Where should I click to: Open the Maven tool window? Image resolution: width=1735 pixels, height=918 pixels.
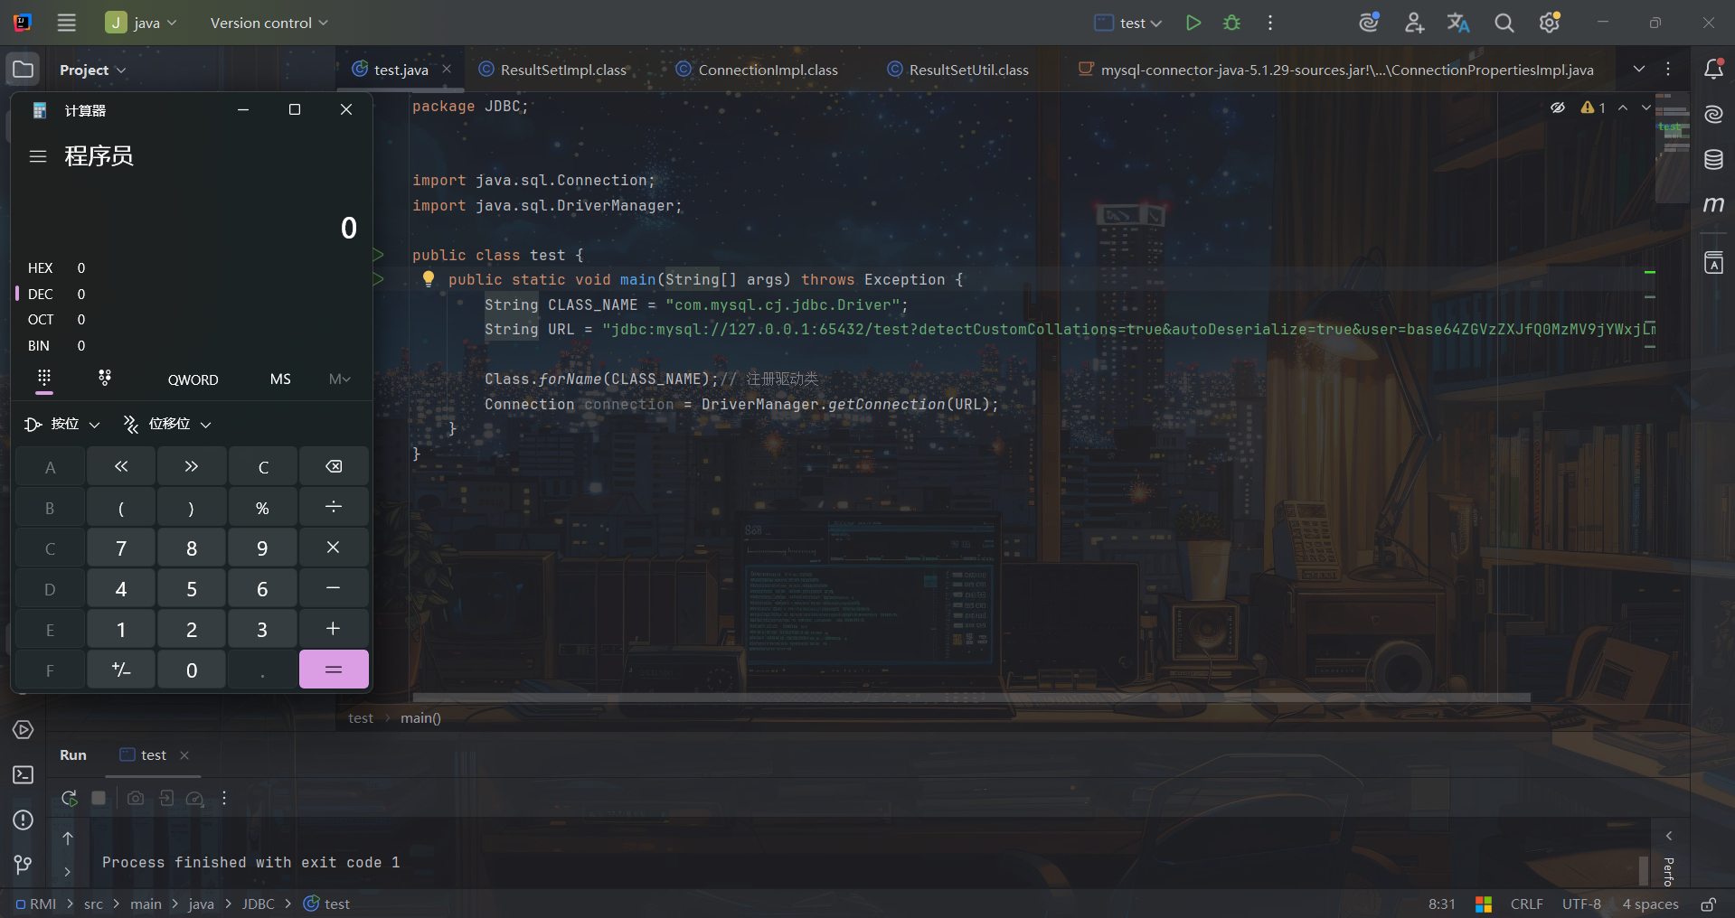1713,205
